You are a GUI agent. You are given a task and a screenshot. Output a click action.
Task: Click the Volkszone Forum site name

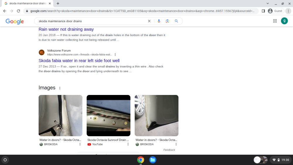59,50
